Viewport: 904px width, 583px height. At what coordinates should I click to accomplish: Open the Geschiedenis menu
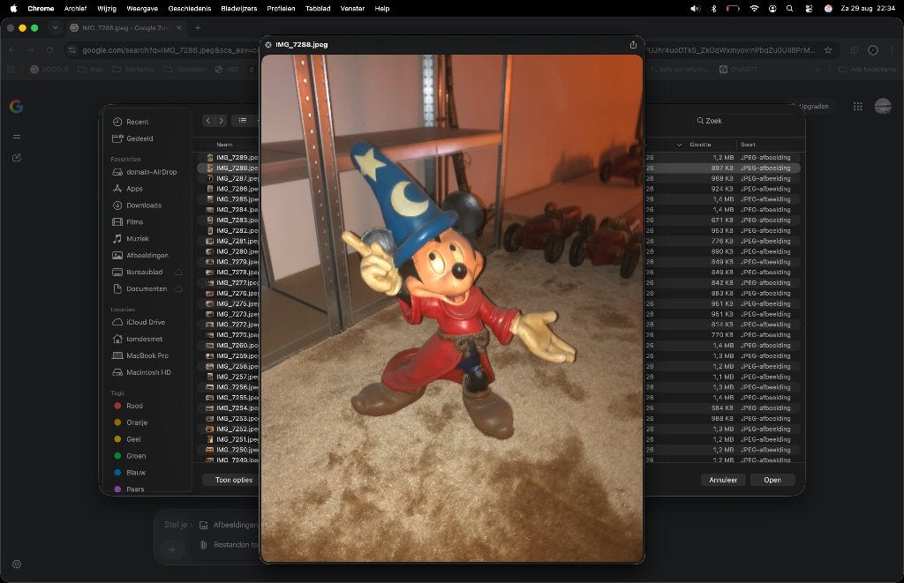(x=189, y=9)
